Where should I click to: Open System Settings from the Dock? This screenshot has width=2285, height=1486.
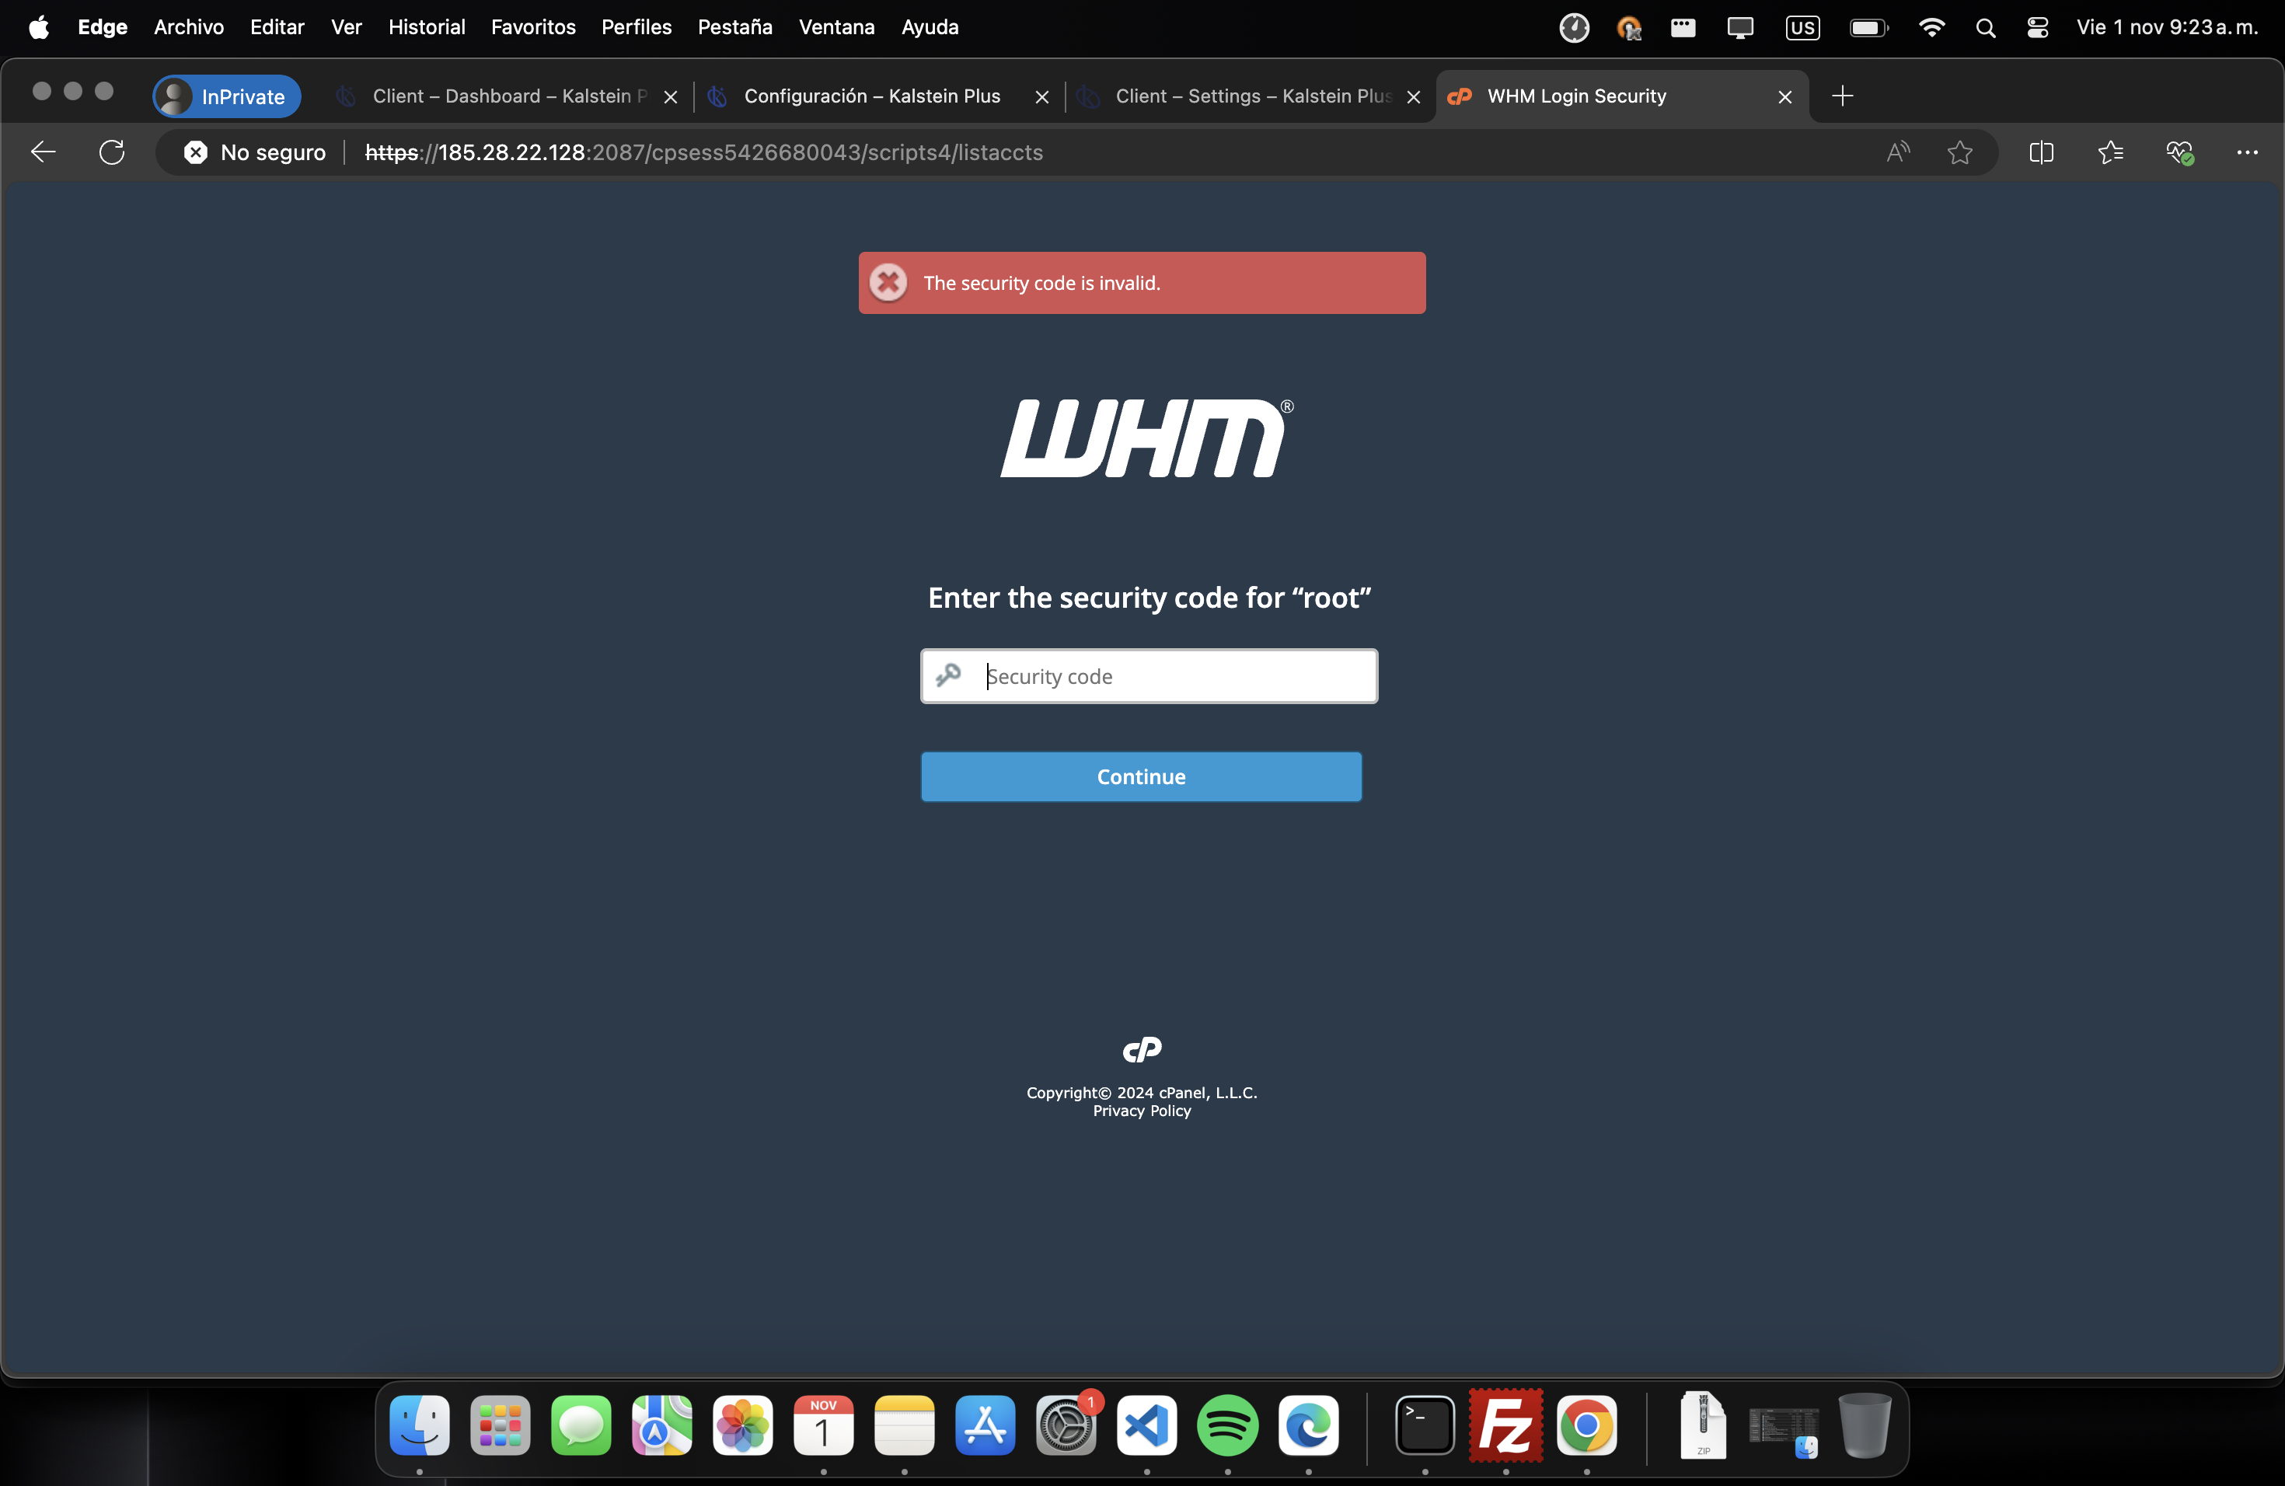tap(1066, 1425)
